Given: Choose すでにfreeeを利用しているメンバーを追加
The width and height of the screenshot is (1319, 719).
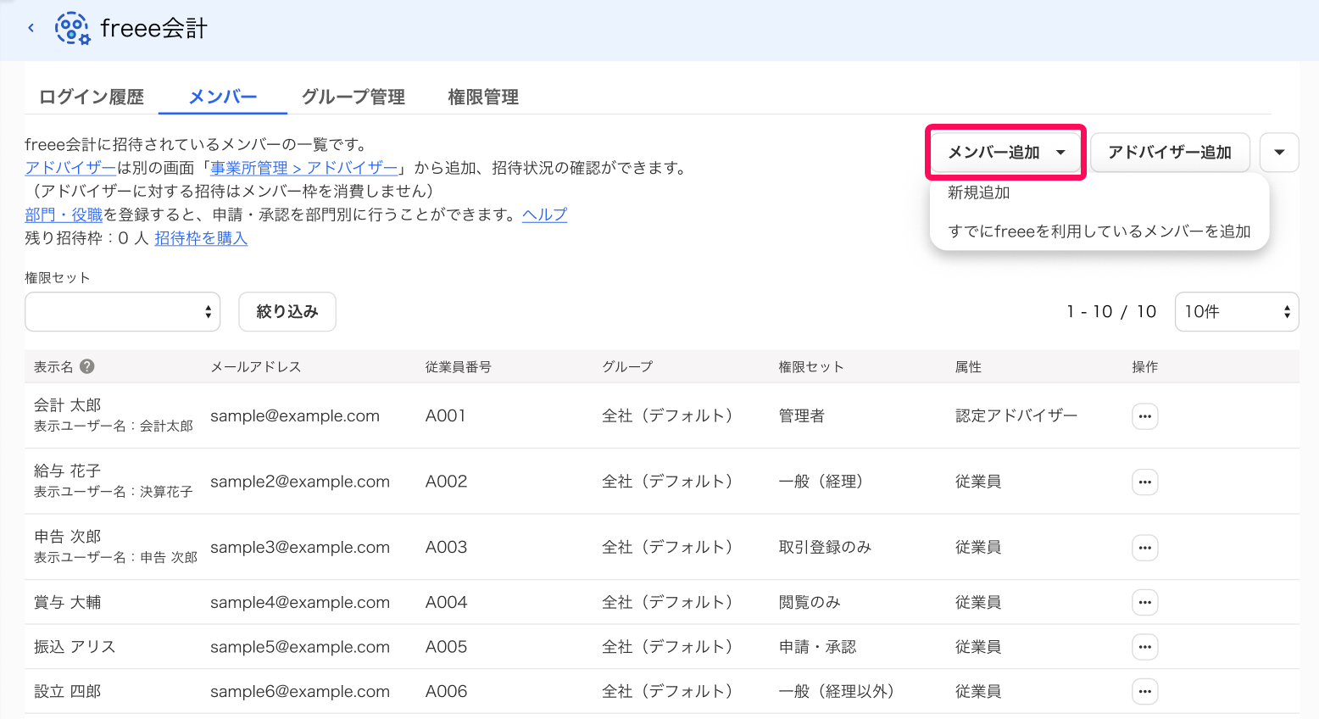Looking at the screenshot, I should 1099,231.
